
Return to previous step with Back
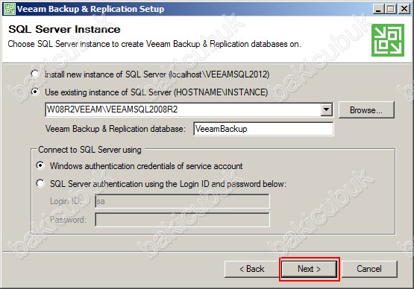click(252, 269)
